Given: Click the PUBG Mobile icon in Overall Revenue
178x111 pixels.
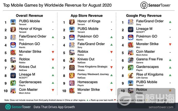Looking at the screenshot, I should [13, 22].
